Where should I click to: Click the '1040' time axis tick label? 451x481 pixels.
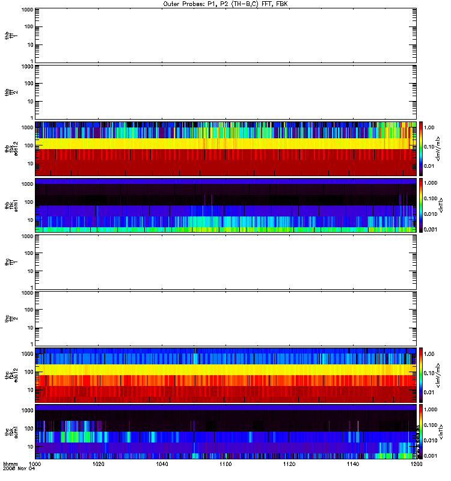pos(162,464)
